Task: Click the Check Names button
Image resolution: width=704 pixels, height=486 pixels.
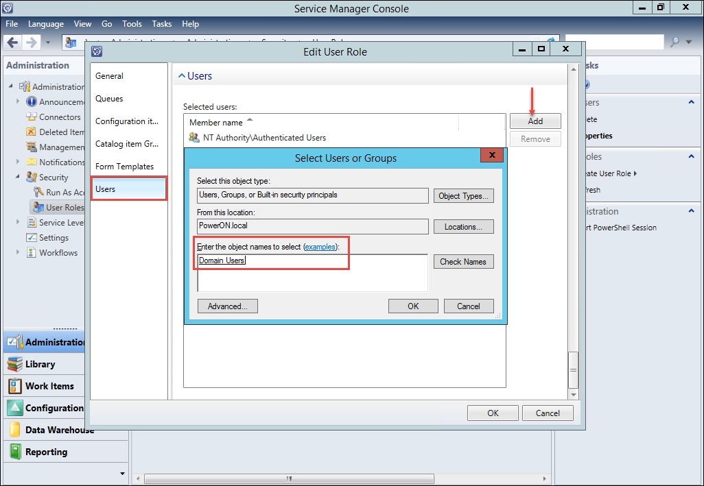Action: point(463,262)
